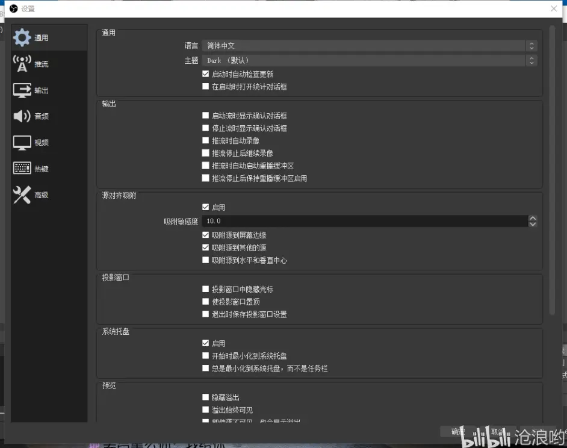The height and width of the screenshot is (448, 567).
Task: Check 推流停止后继续录像 option
Action: [x=205, y=153]
